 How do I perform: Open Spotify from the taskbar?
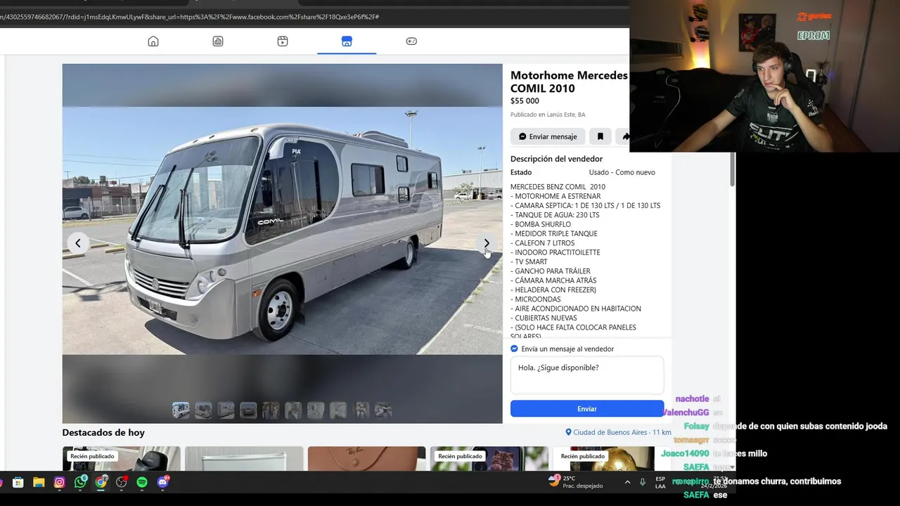tap(142, 482)
